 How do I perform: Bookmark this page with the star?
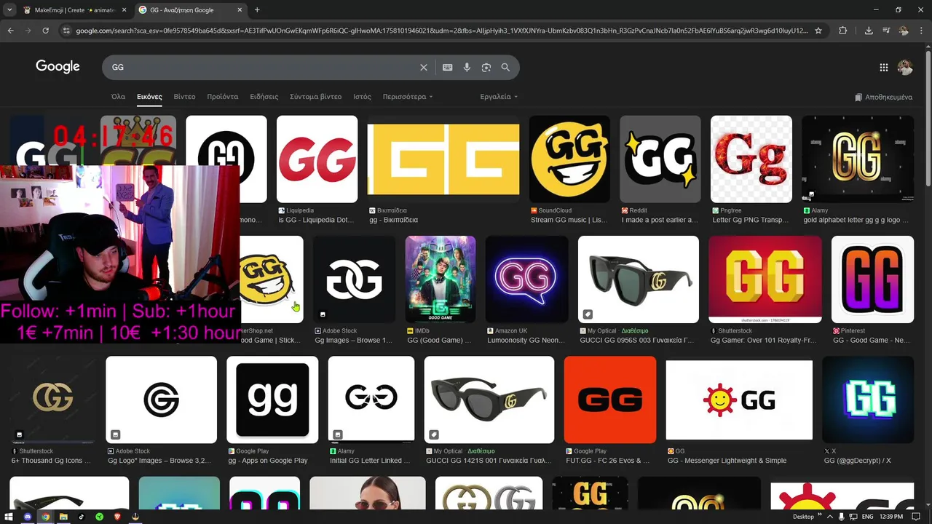tap(818, 31)
